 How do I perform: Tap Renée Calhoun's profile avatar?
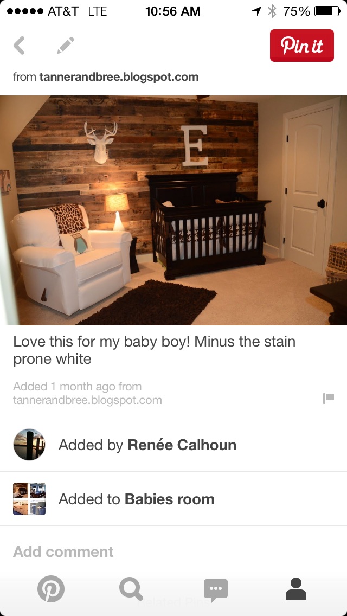tap(29, 445)
